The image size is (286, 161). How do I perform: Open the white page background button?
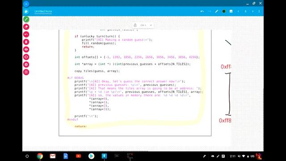231,11
